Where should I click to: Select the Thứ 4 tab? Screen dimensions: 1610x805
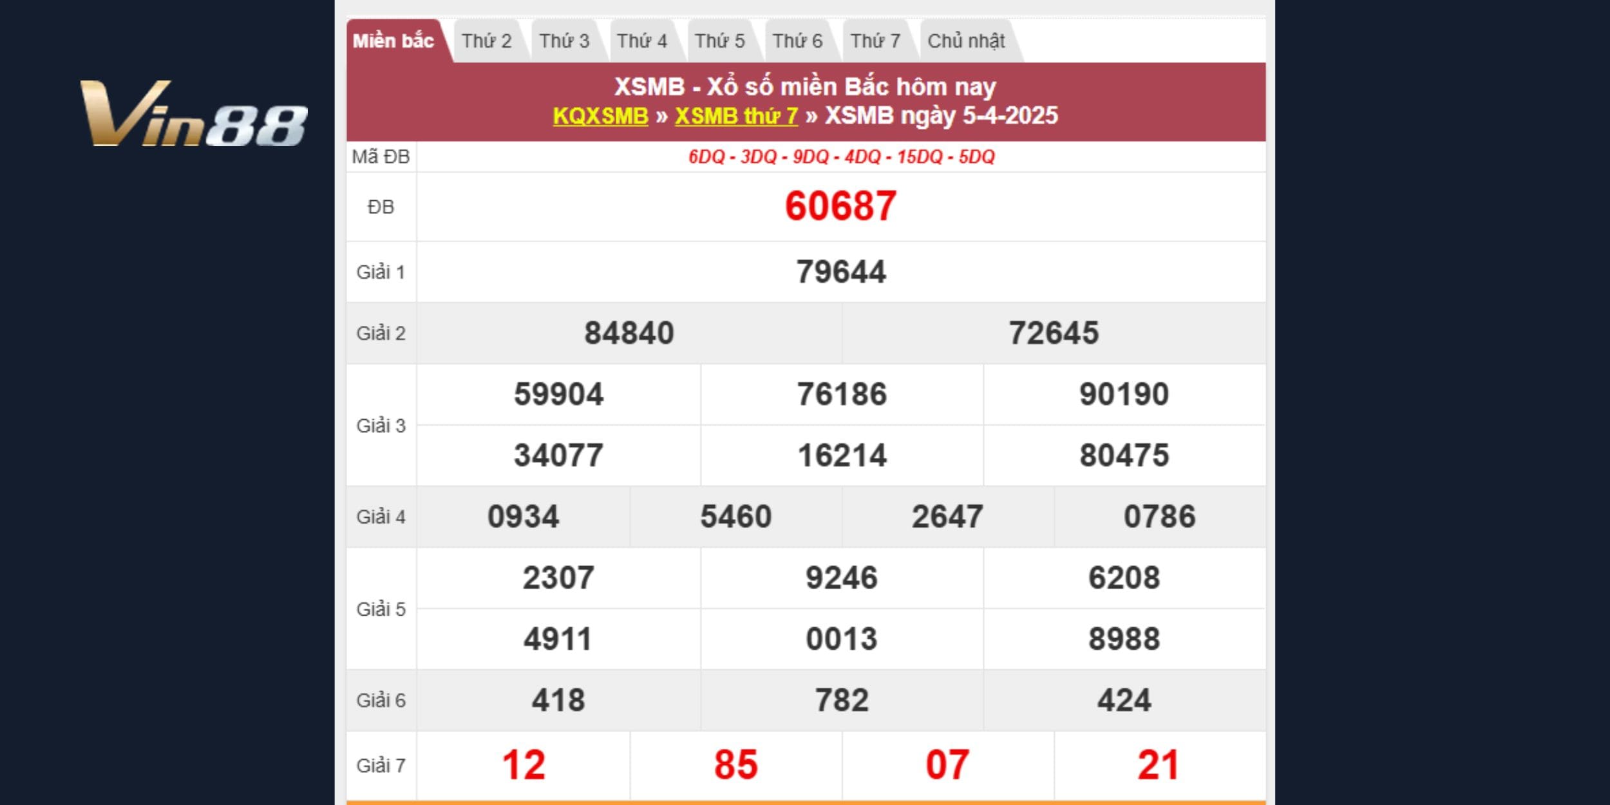coord(642,41)
